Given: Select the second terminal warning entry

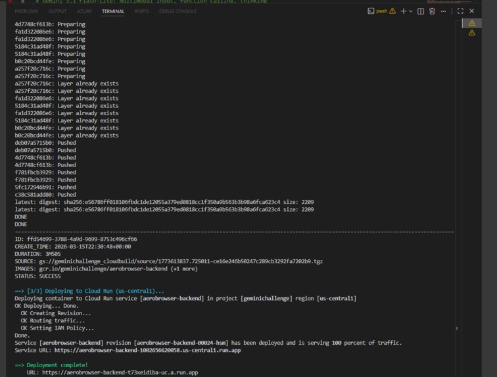Looking at the screenshot, I should (471, 33).
